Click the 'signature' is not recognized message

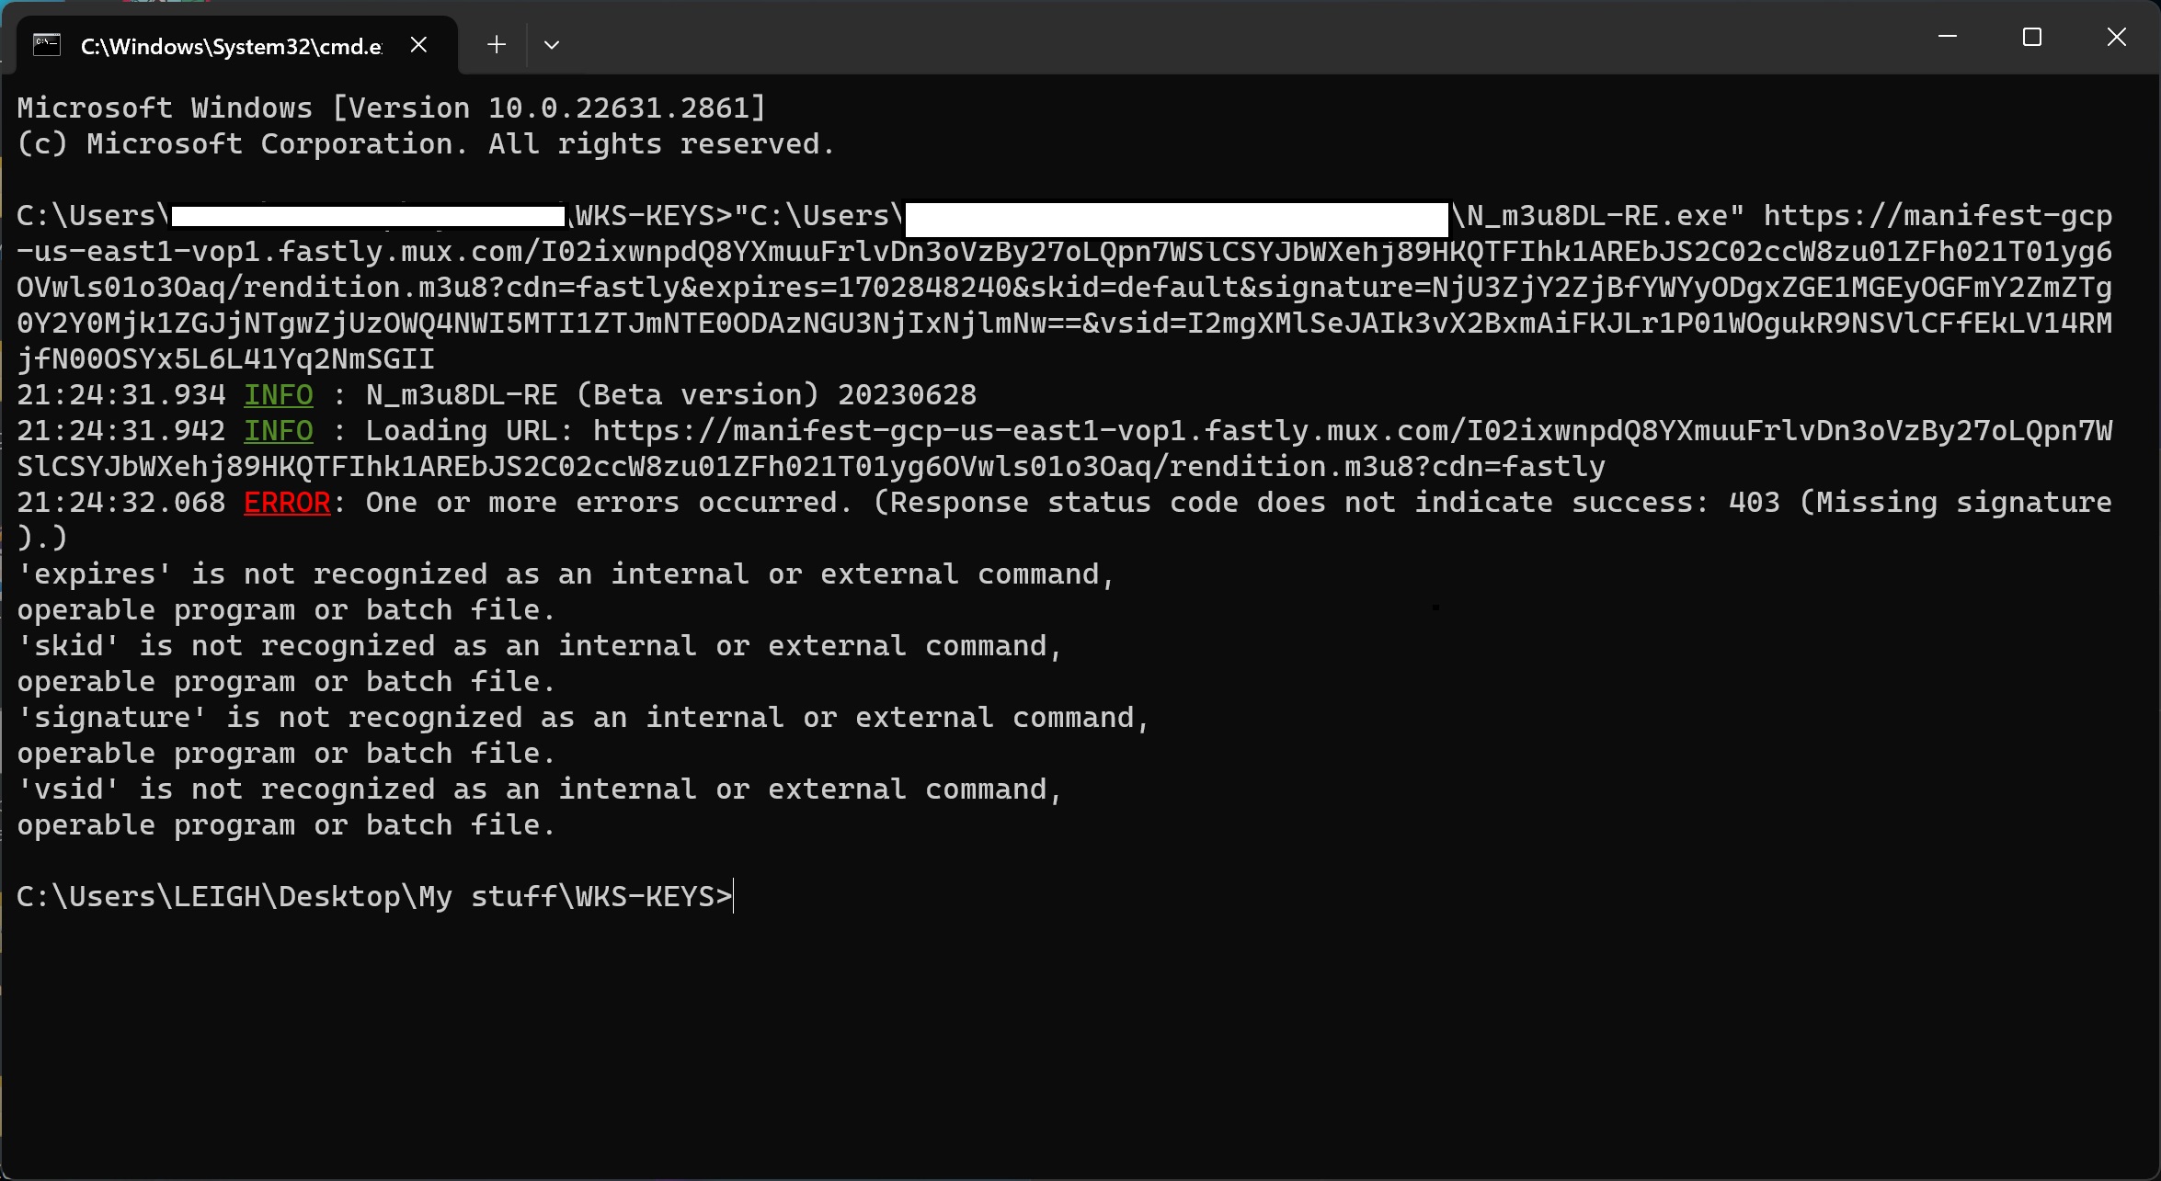click(x=584, y=736)
